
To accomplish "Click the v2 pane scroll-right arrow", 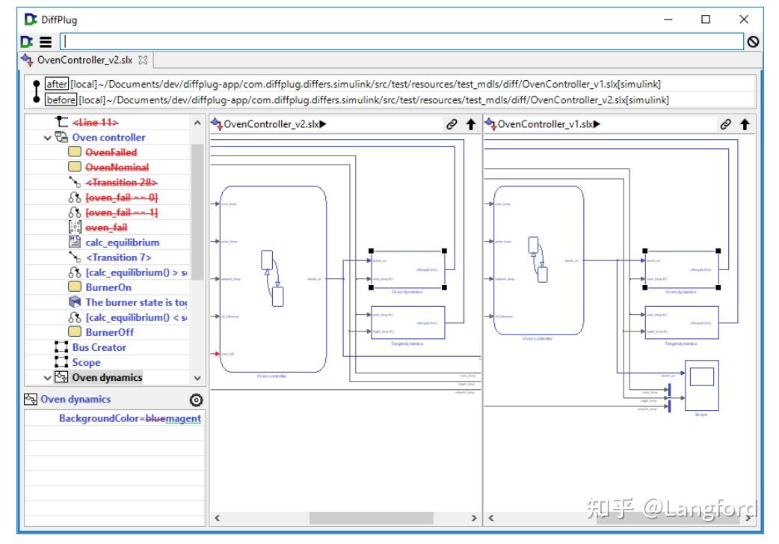I will pyautogui.click(x=473, y=518).
